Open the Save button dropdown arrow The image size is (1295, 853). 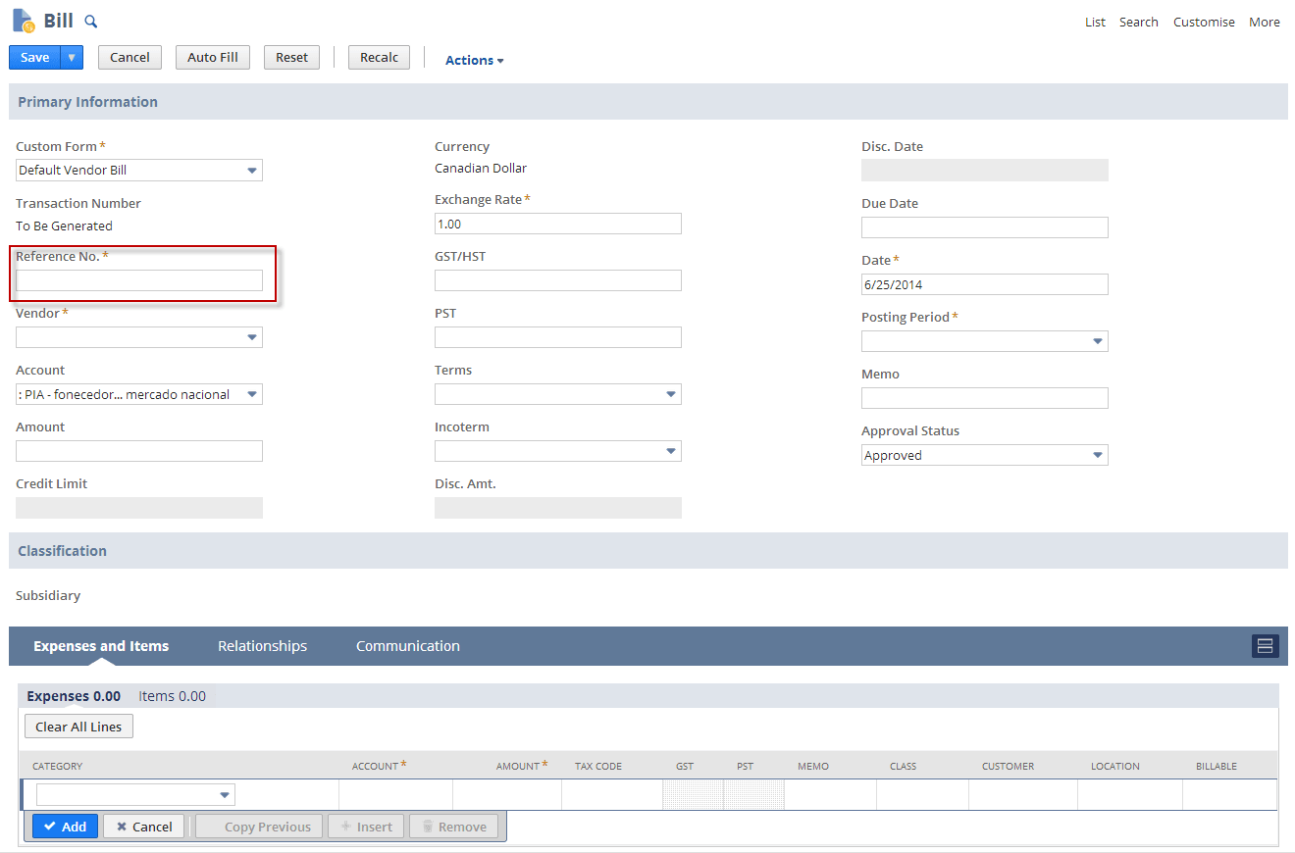72,58
